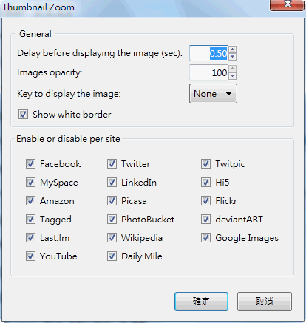
Task: Click the Key to display the image label
Action: click(x=69, y=94)
